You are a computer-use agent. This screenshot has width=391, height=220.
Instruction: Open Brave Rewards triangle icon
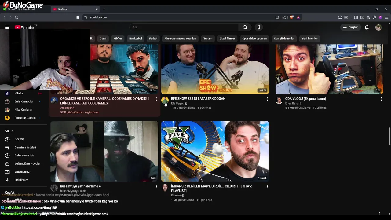tap(298, 17)
